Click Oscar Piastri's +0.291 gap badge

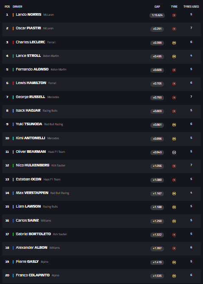[x=157, y=29]
